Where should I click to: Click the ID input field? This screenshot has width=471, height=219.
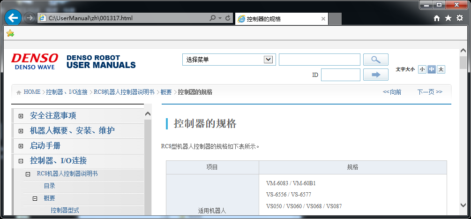click(x=340, y=75)
